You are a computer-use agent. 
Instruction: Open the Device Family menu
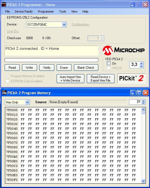(x=24, y=11)
